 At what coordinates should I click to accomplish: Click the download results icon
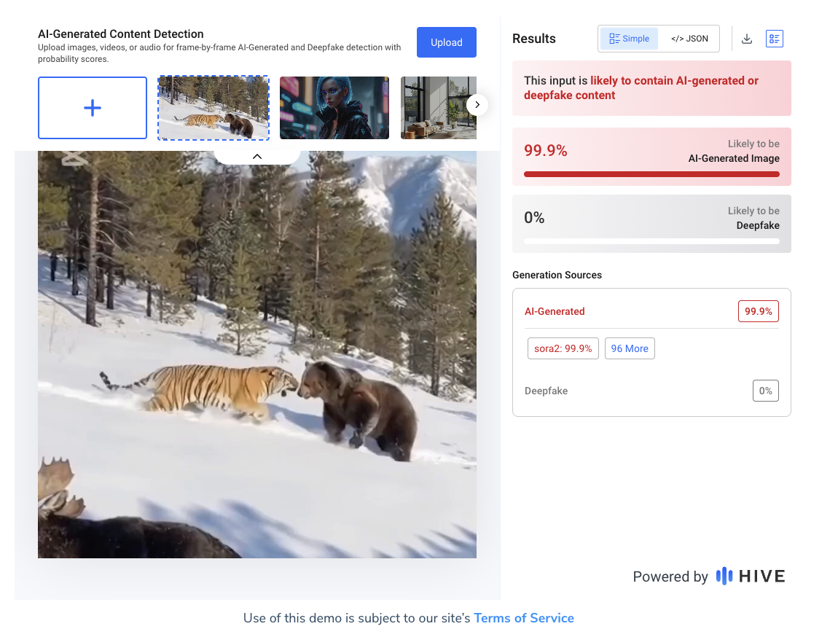coord(746,39)
